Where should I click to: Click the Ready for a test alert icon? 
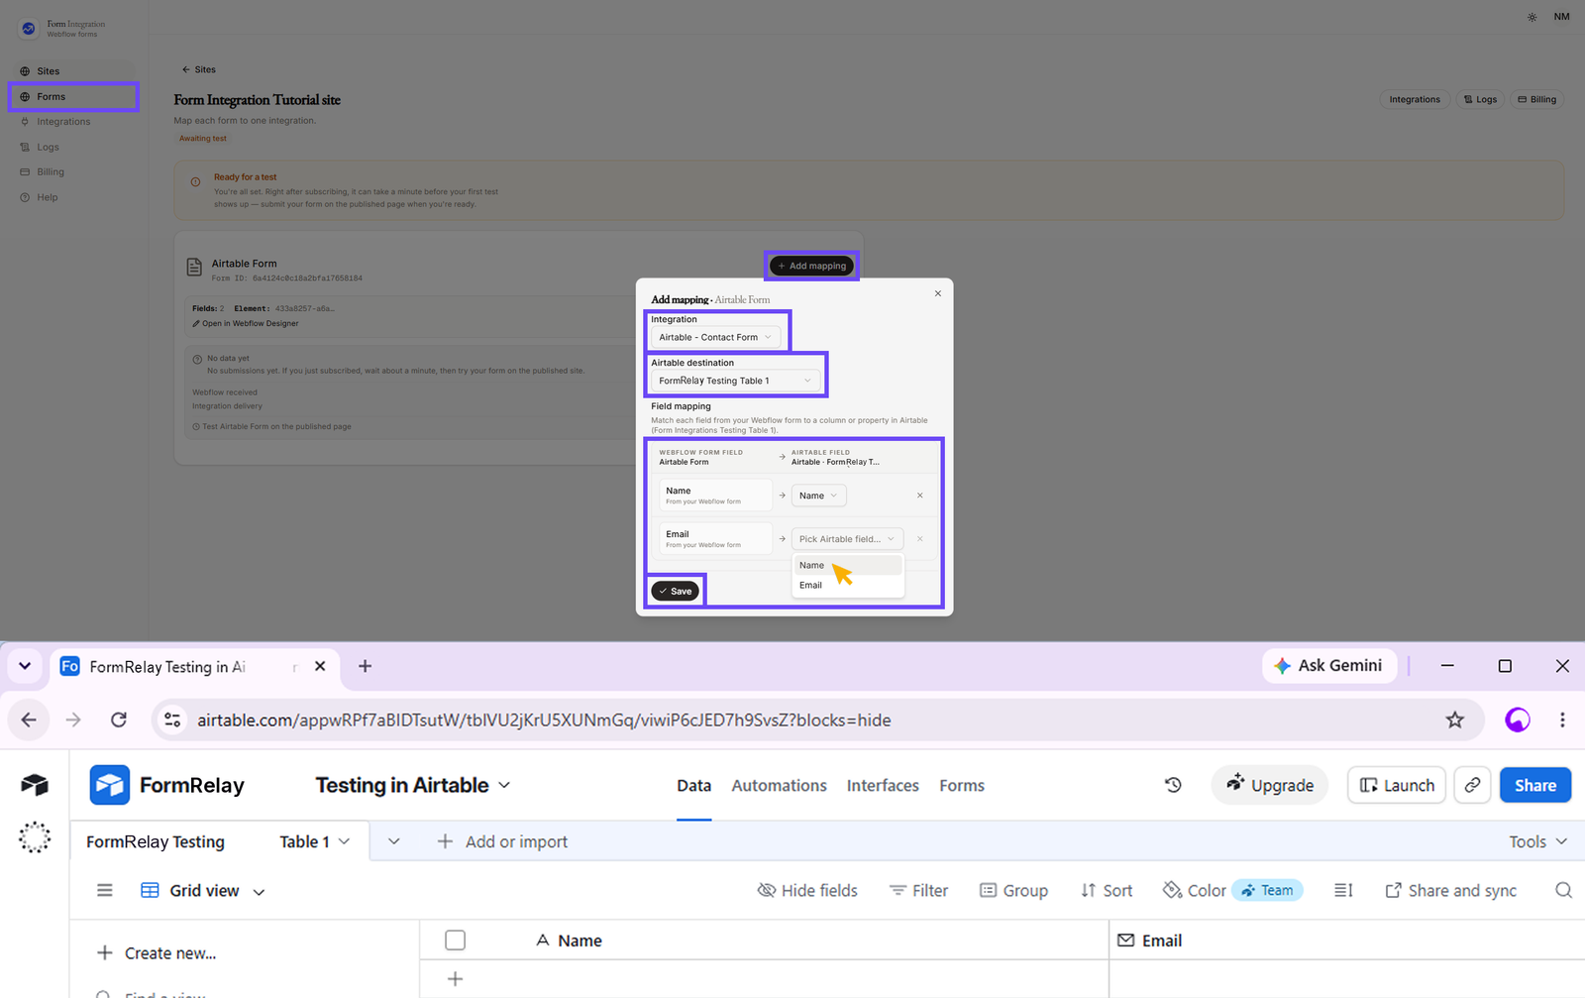(x=195, y=181)
